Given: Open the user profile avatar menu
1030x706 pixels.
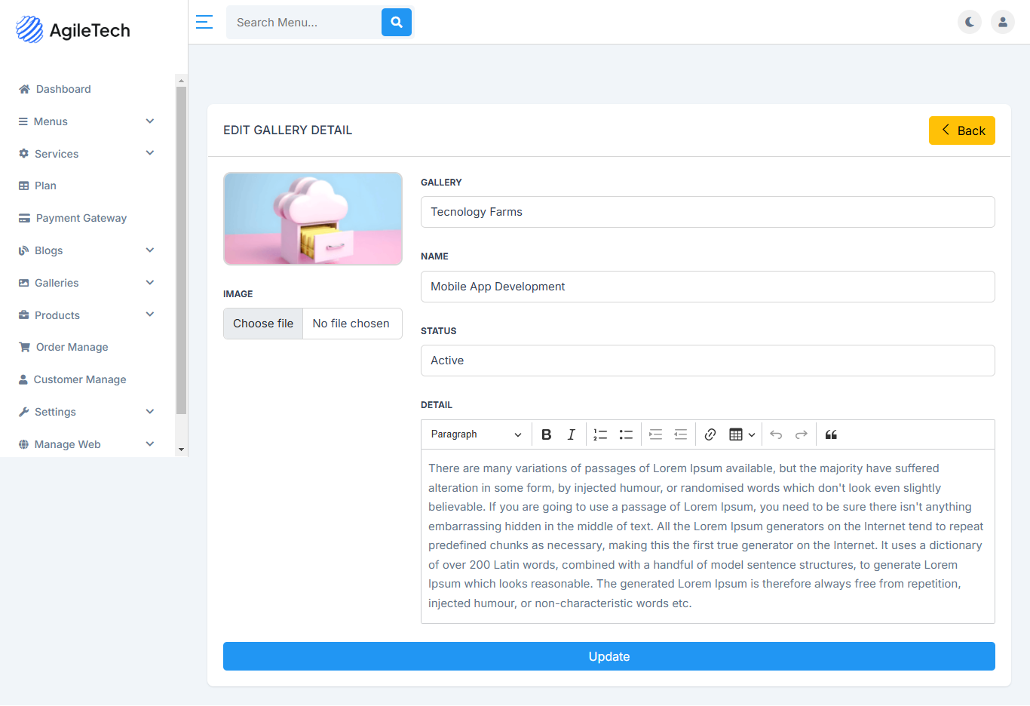Looking at the screenshot, I should (1003, 22).
